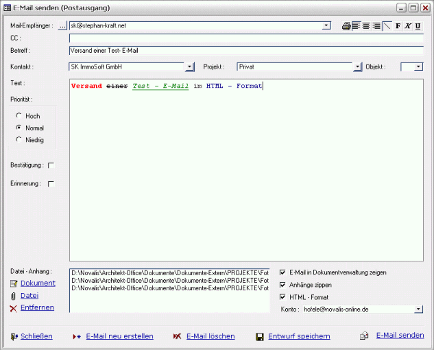Screen dimensions: 434x350
Task: Open the Kontakt dropdown
Action: click(189, 67)
